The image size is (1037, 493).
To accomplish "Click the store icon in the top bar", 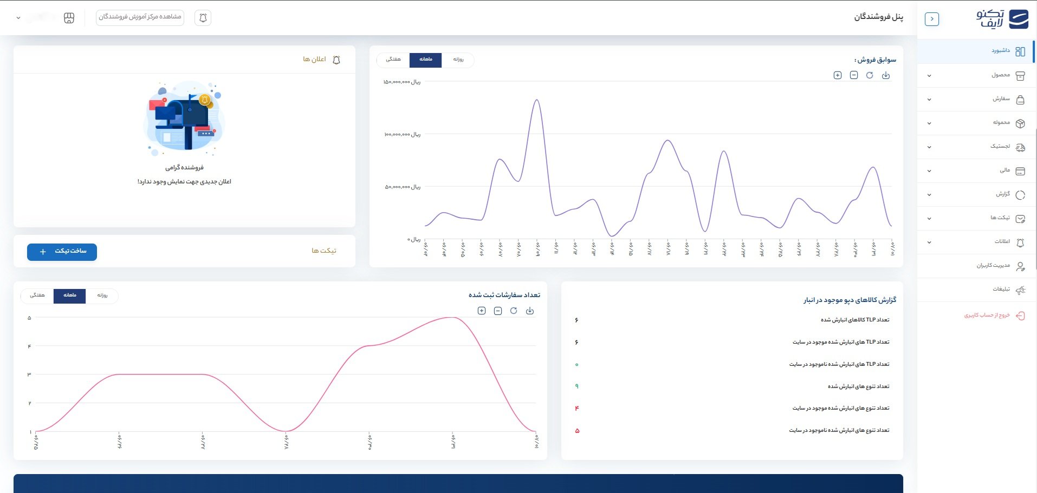I will pos(69,18).
